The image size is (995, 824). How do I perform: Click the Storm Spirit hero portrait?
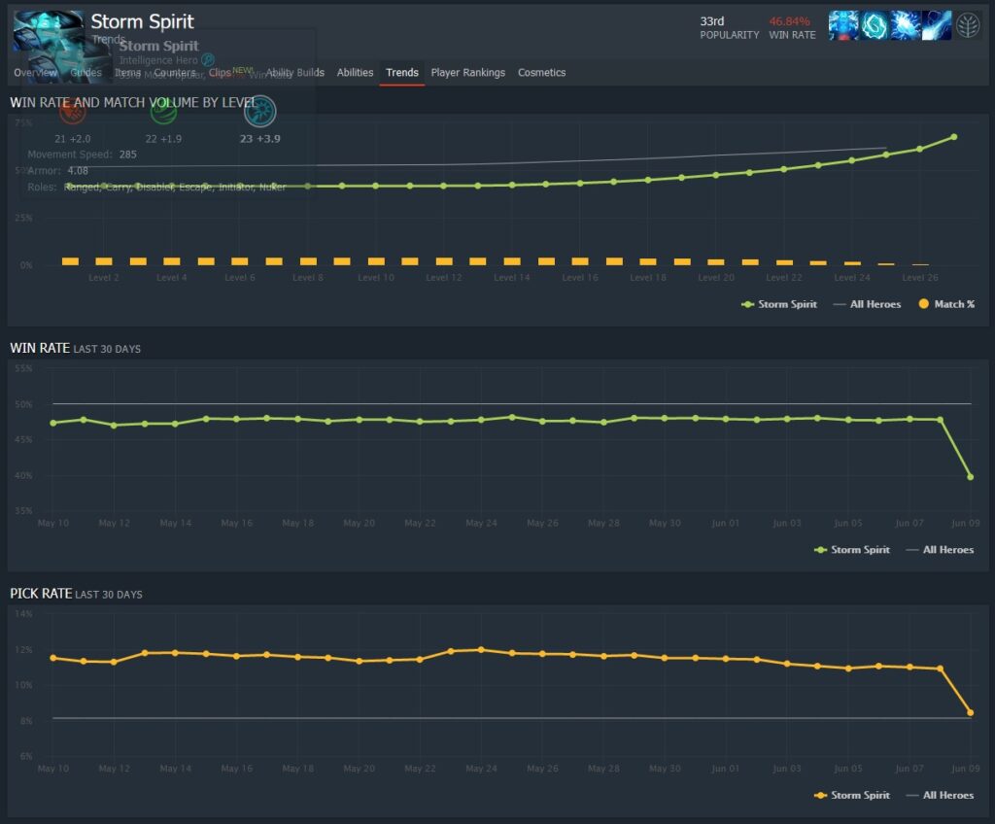tap(49, 30)
